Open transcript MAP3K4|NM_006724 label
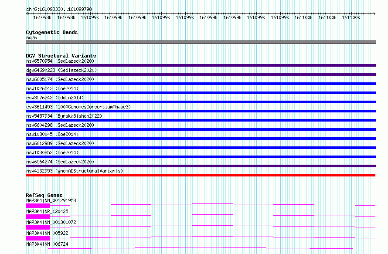 tap(47, 244)
